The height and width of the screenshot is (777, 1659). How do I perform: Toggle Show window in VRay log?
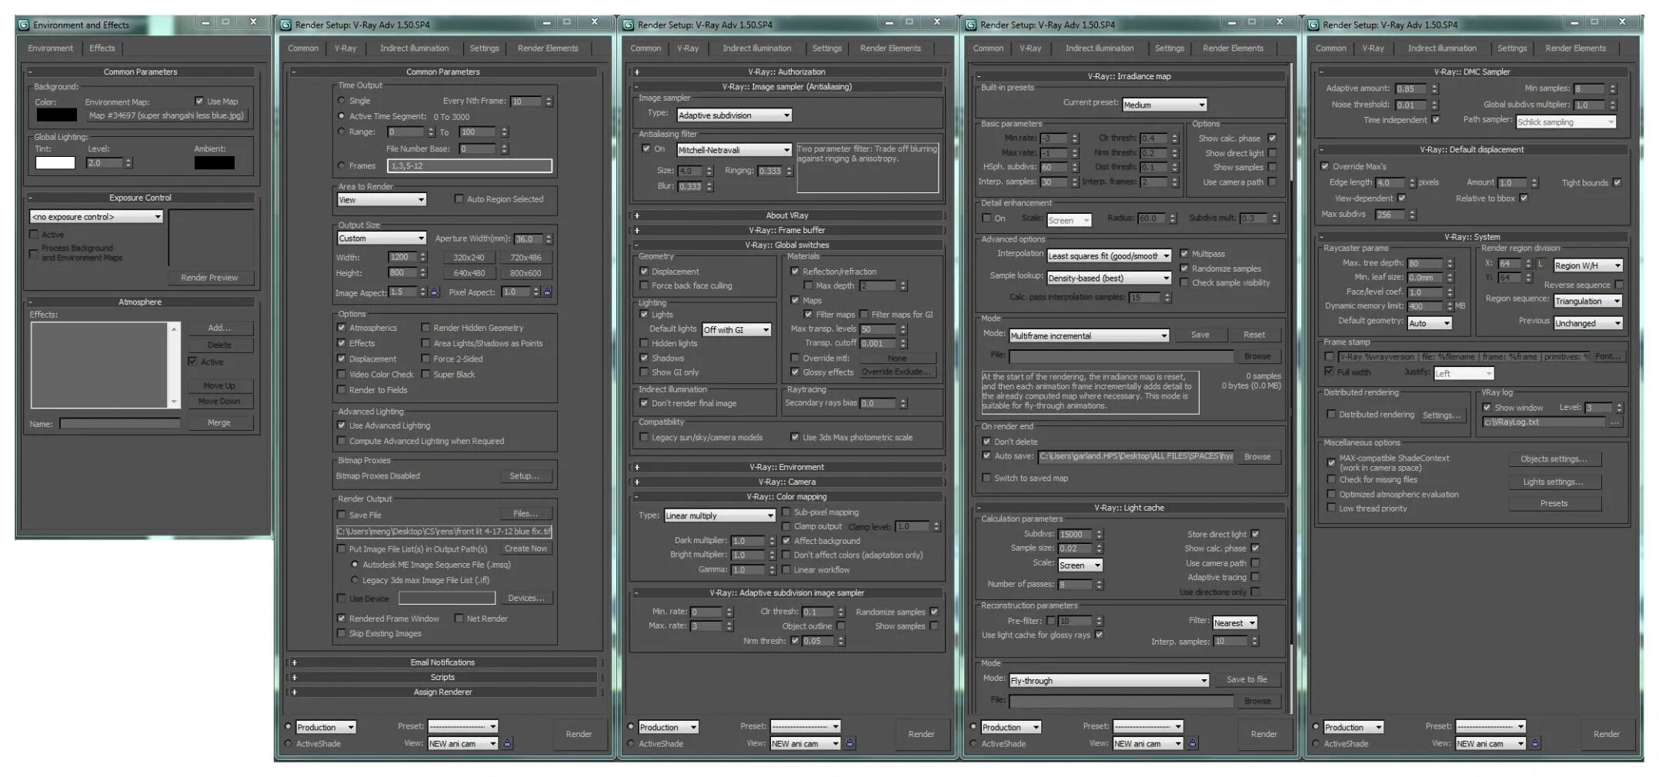tap(1487, 408)
